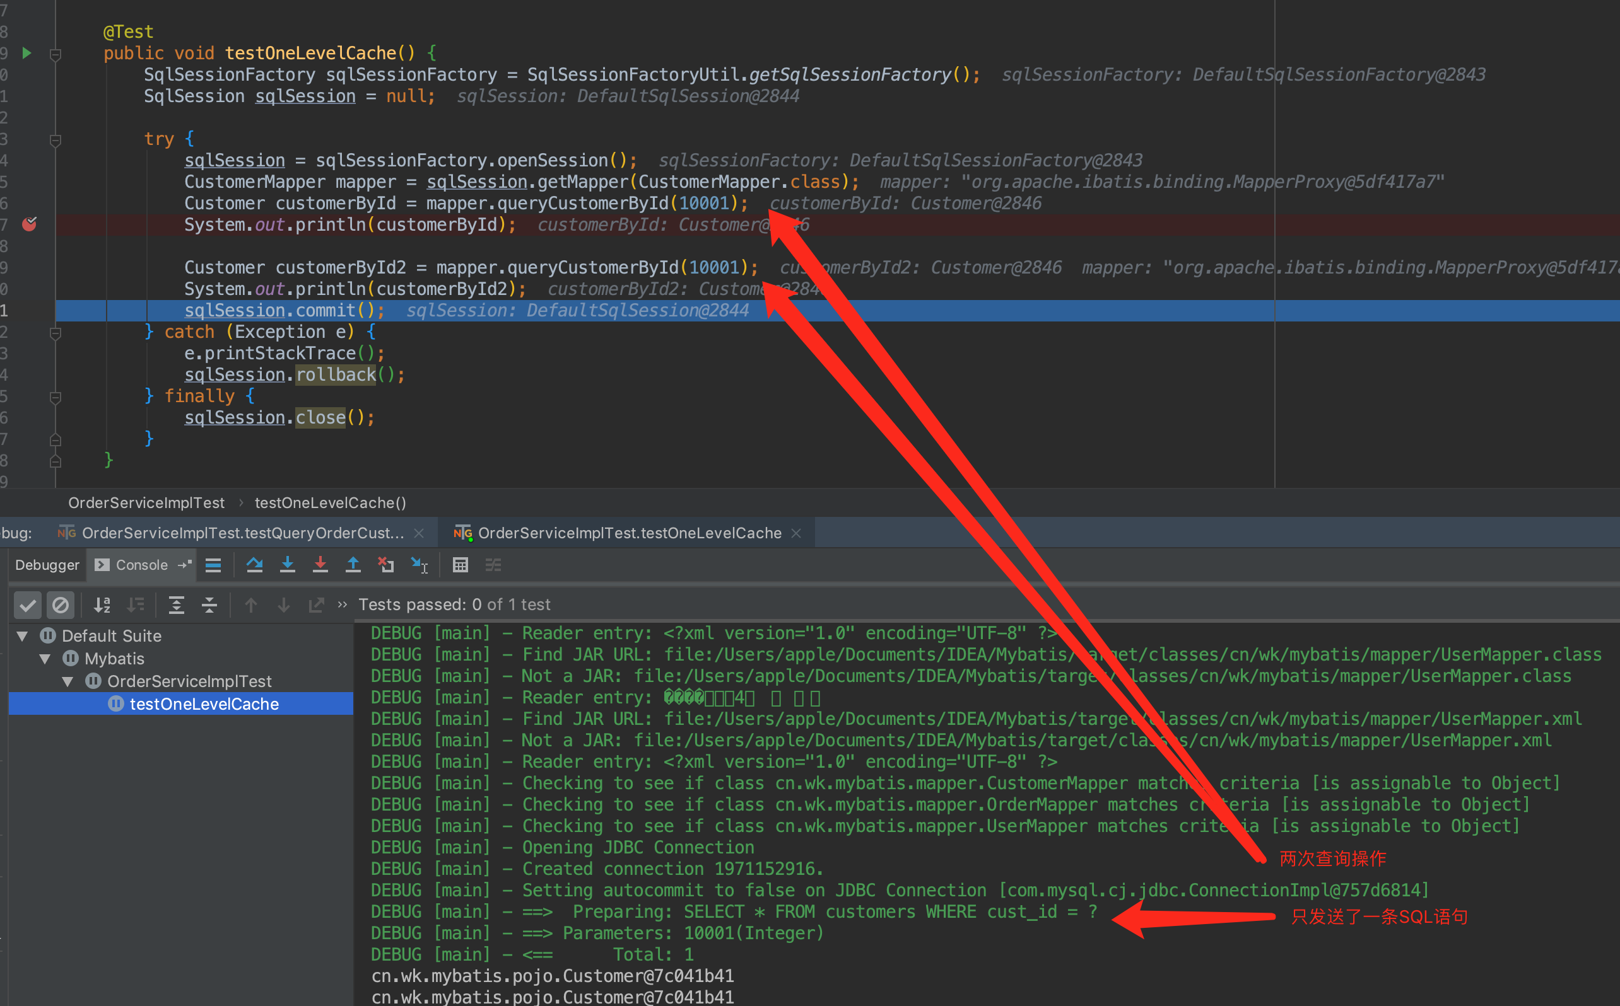Click Show Execution Point icon
The image size is (1620, 1006).
213,565
